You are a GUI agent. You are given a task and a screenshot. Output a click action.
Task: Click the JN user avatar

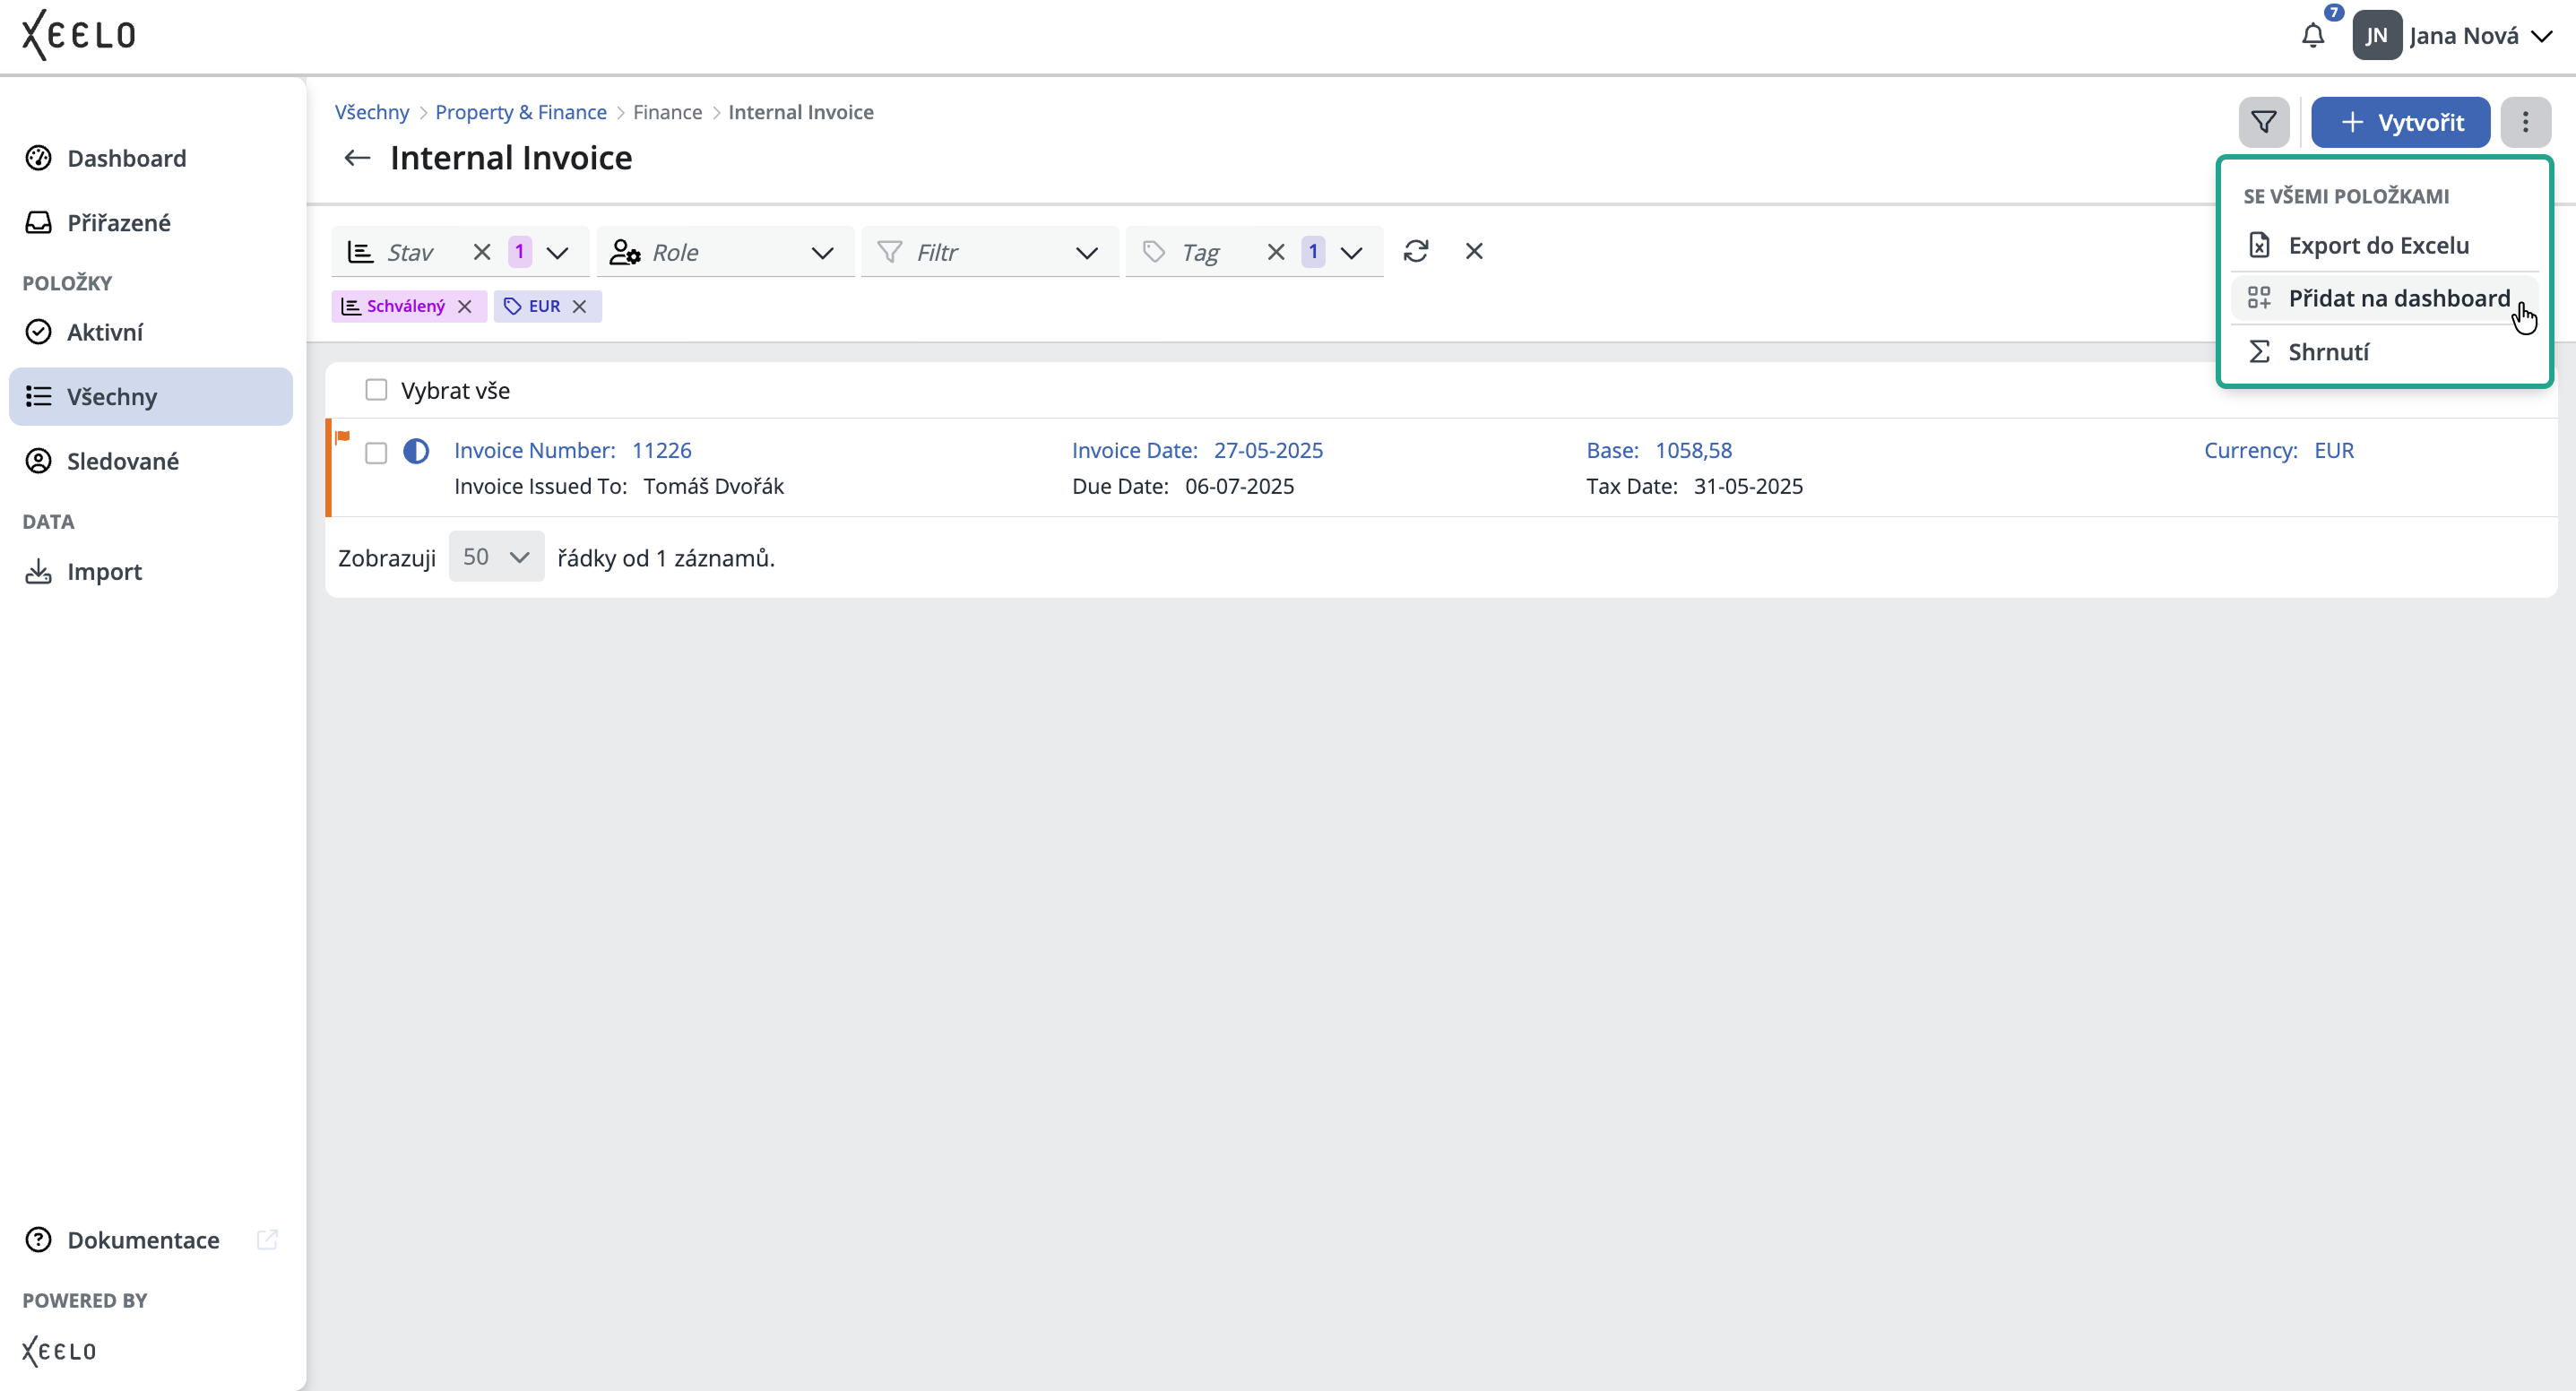[2376, 36]
